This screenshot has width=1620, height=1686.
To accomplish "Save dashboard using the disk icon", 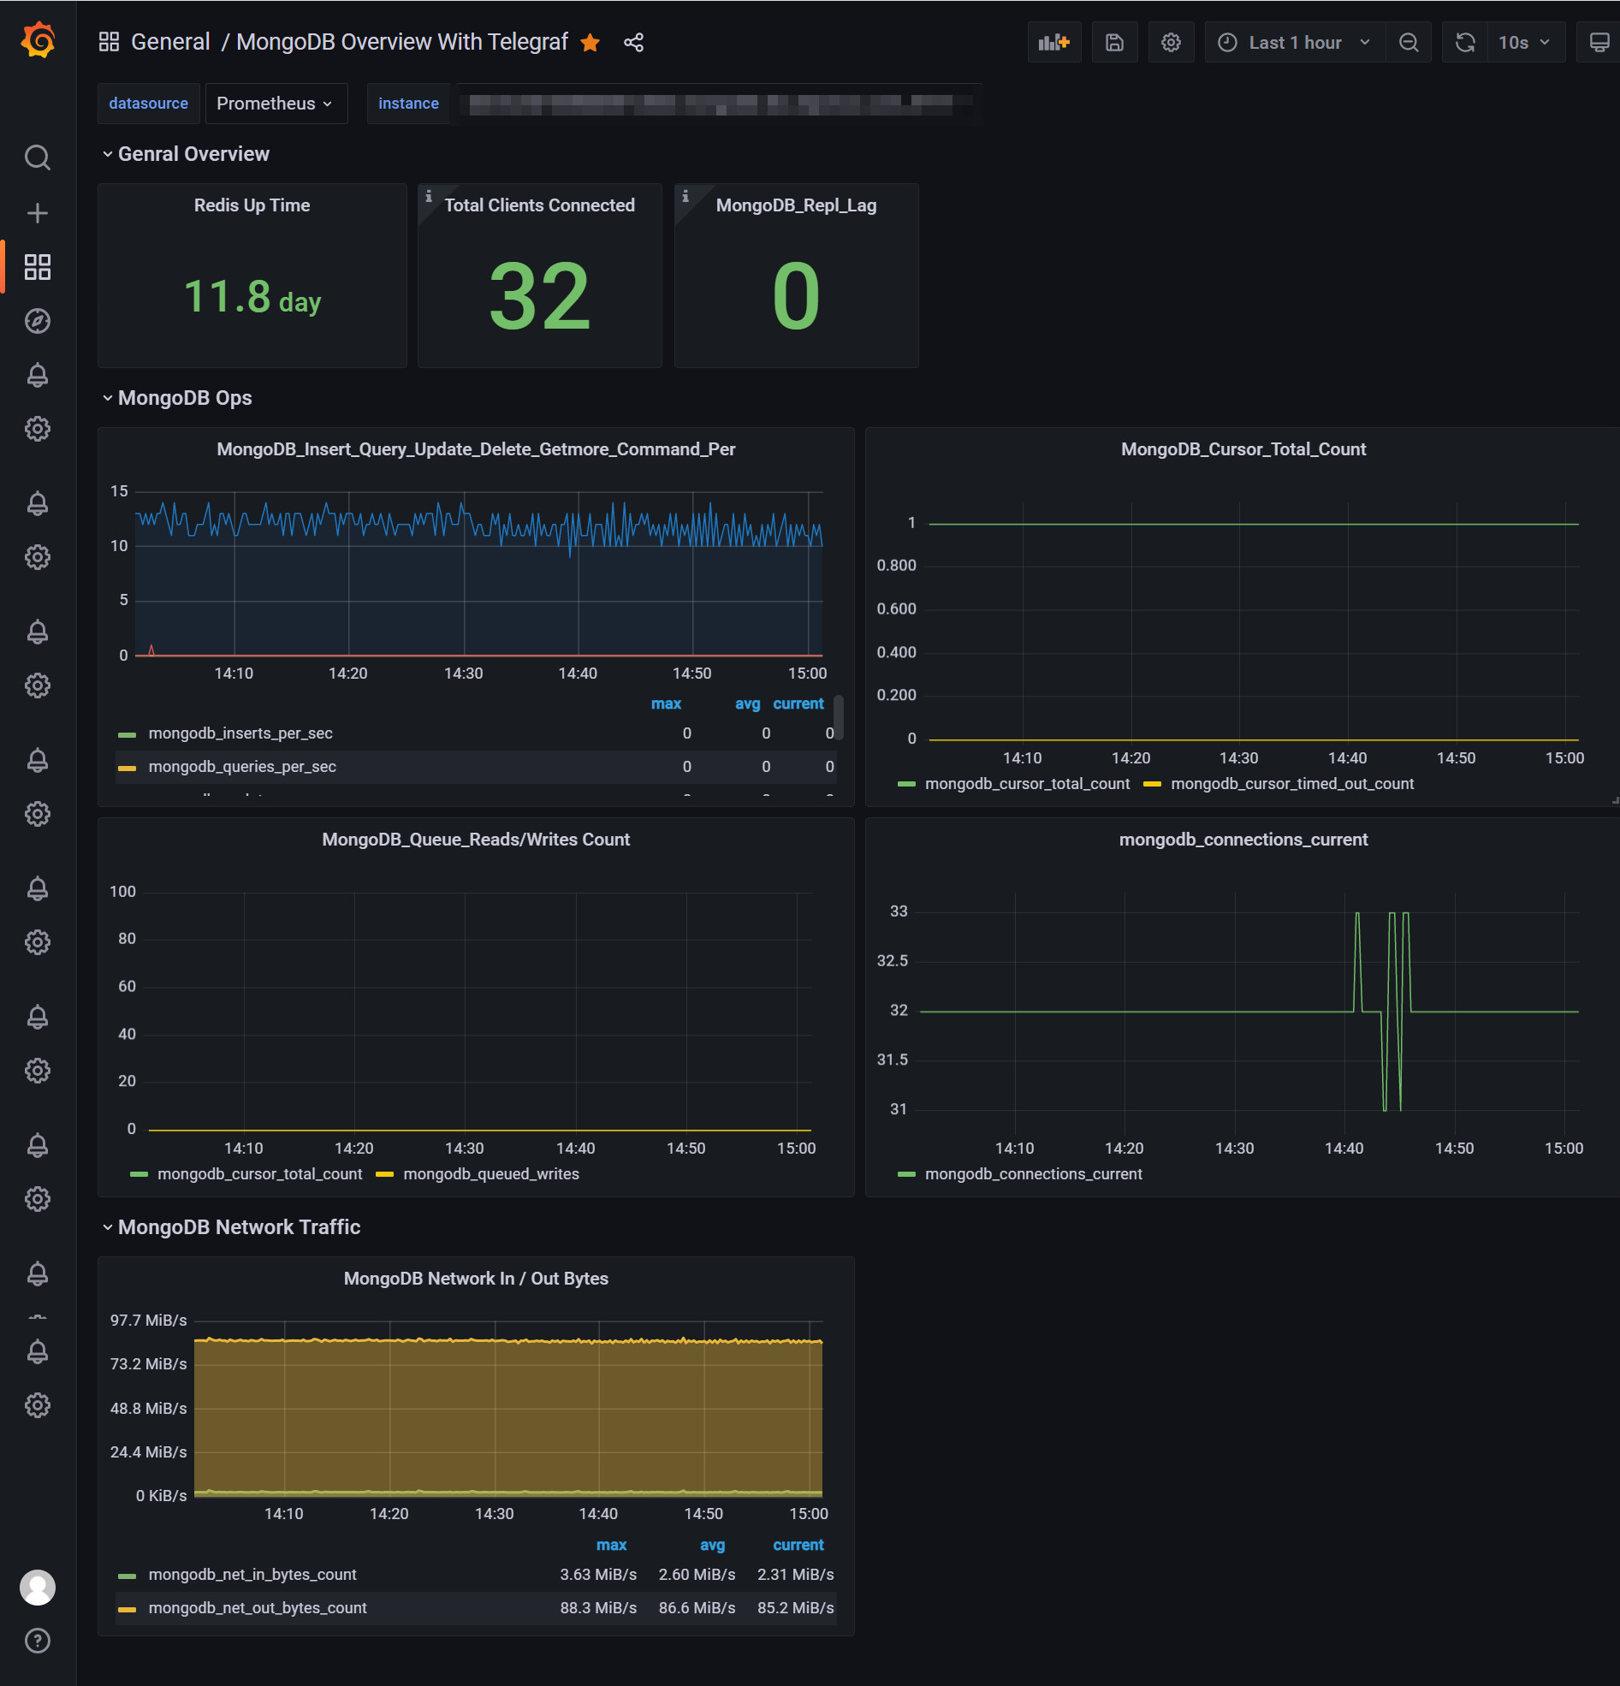I will click(1113, 42).
